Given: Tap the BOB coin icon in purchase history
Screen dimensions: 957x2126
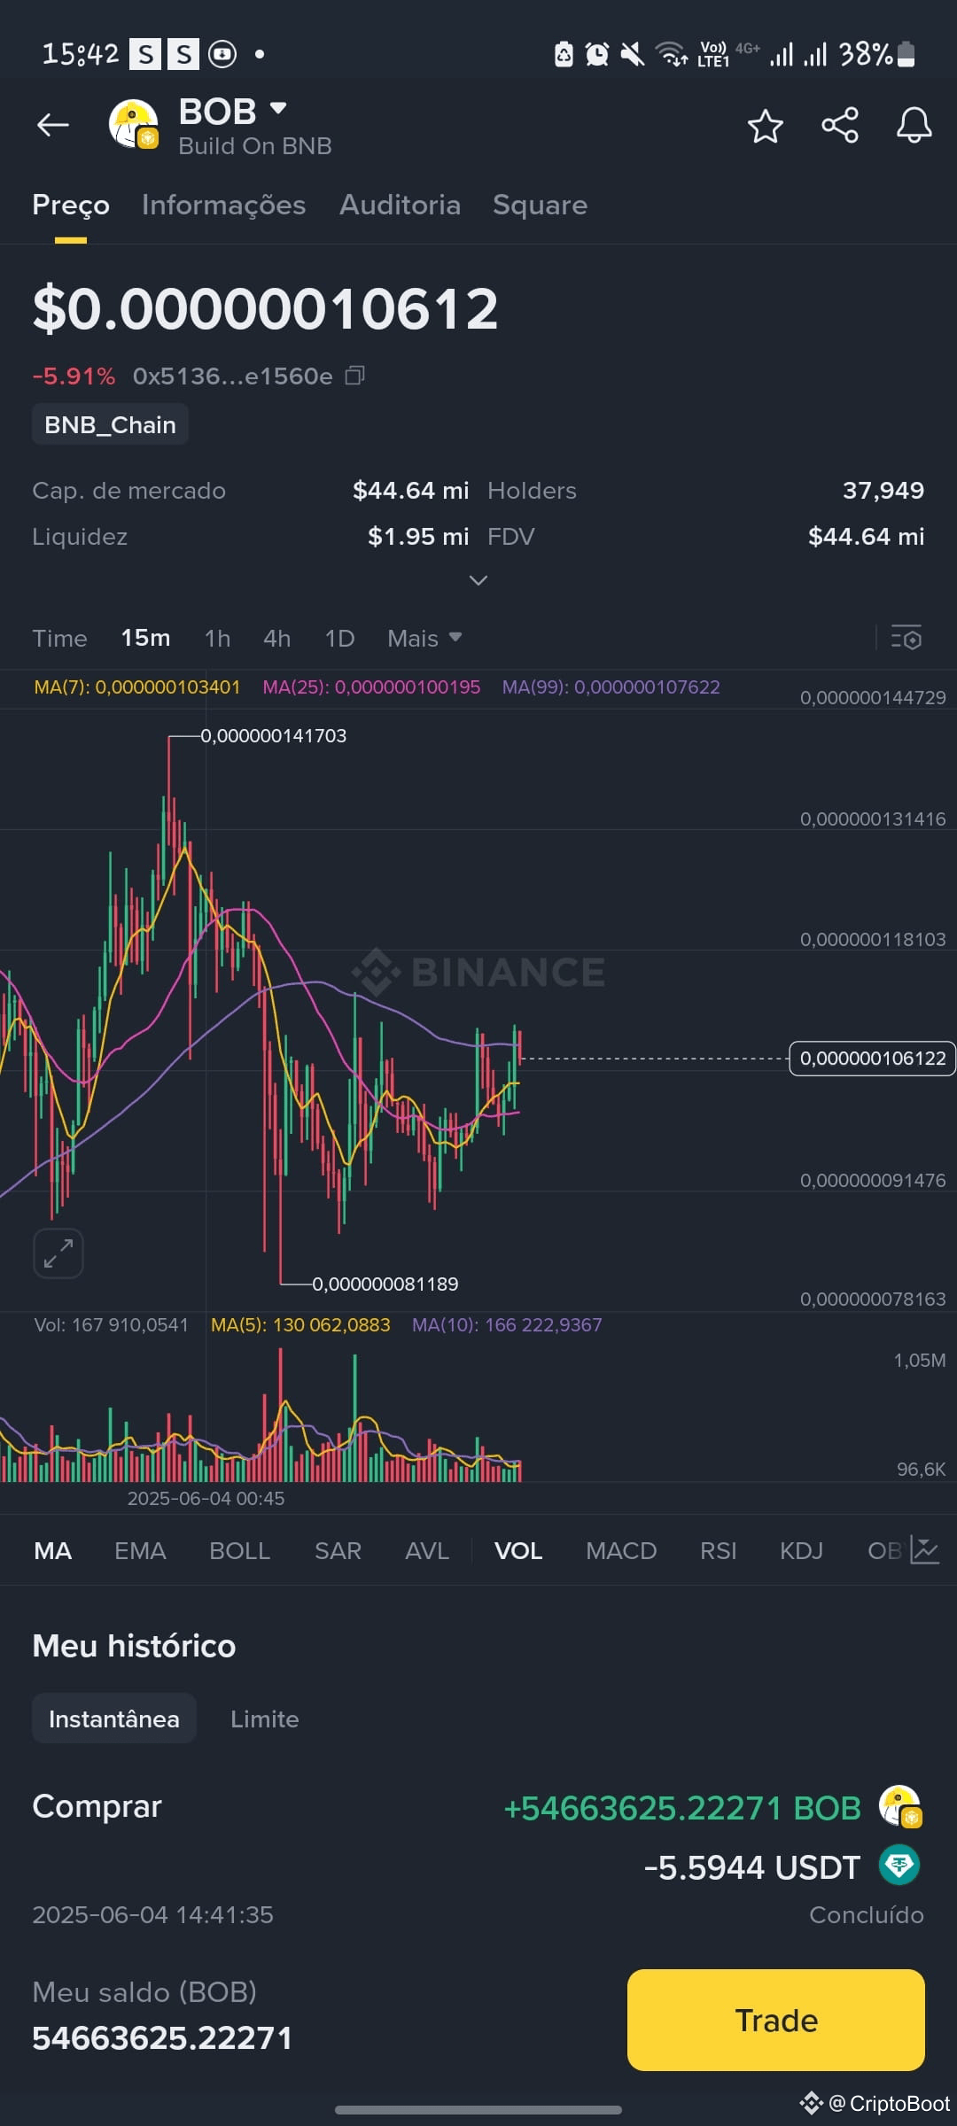Looking at the screenshot, I should (x=899, y=1807).
